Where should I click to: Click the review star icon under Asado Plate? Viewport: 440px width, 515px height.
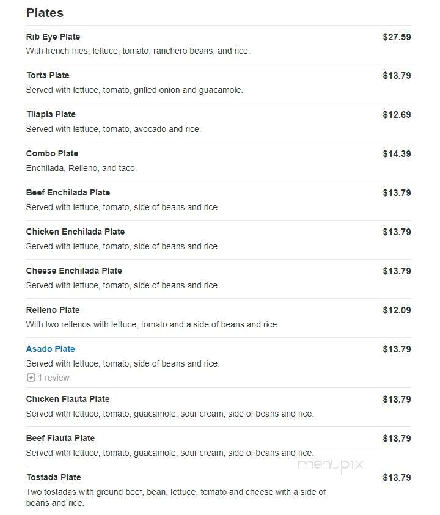click(x=31, y=378)
